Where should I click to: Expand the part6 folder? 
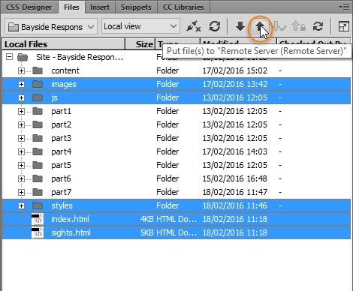pos(21,178)
